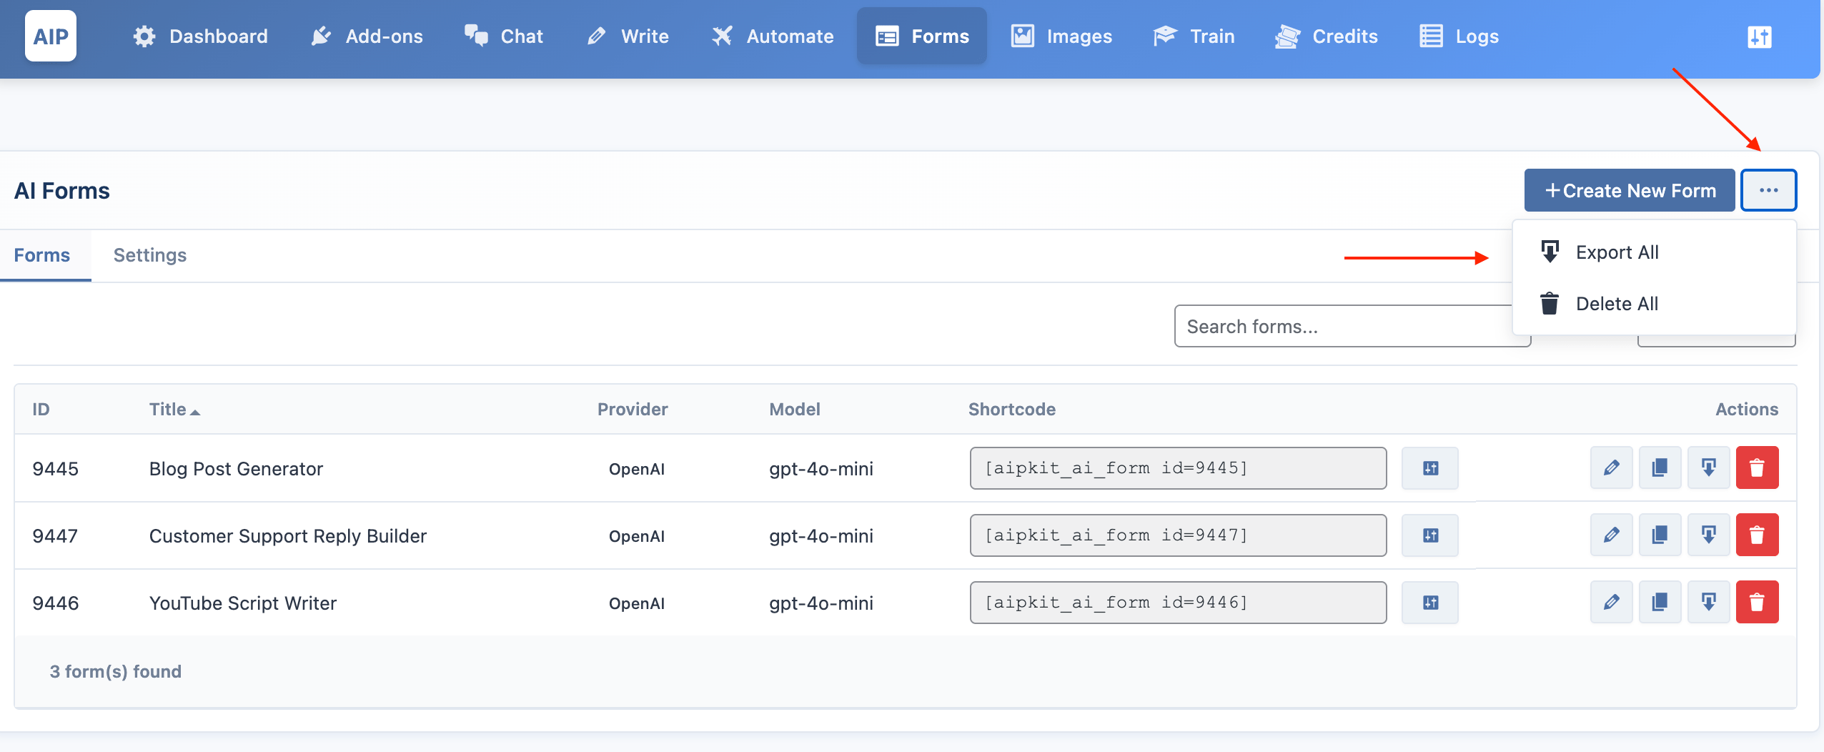Image resolution: width=1824 pixels, height=752 pixels.
Task: Delete the YouTube Script Writer form
Action: [1757, 603]
